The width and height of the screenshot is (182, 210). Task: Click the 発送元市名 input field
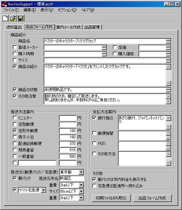(71, 178)
